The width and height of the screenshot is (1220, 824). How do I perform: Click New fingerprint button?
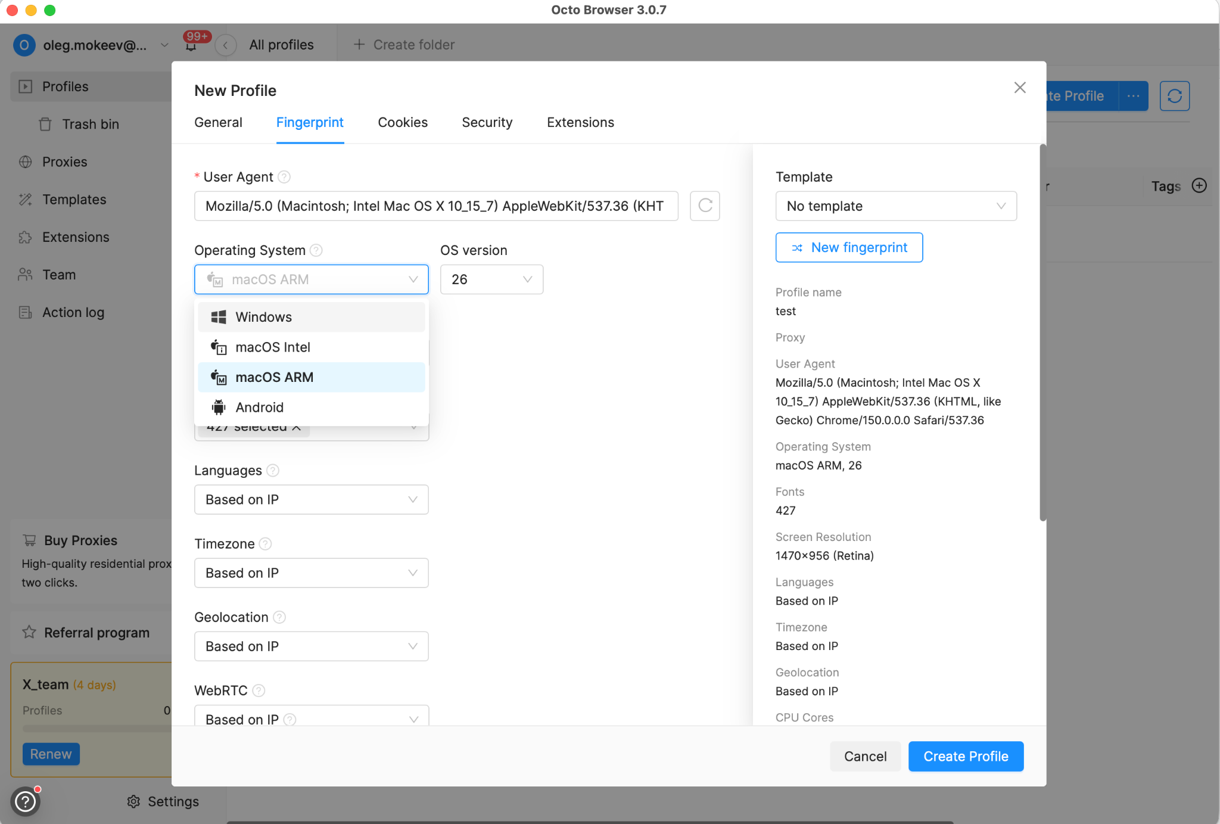click(849, 247)
